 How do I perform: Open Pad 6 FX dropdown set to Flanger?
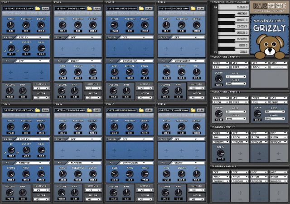83,163
